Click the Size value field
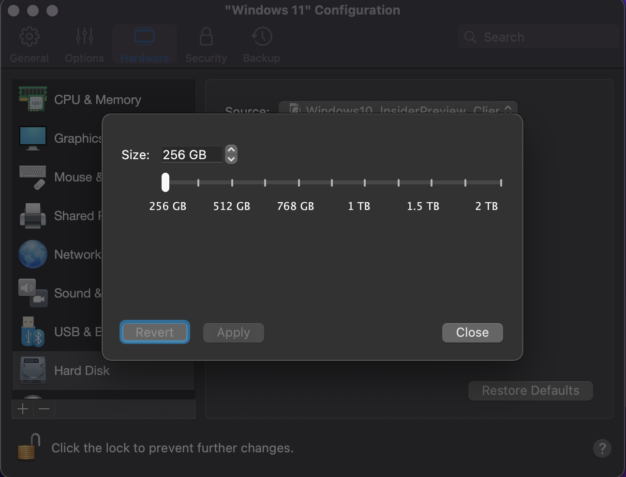The image size is (626, 477). [192, 155]
